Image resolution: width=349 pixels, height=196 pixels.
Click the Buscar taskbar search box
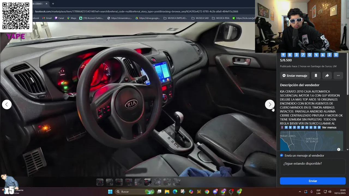click(x=135, y=192)
